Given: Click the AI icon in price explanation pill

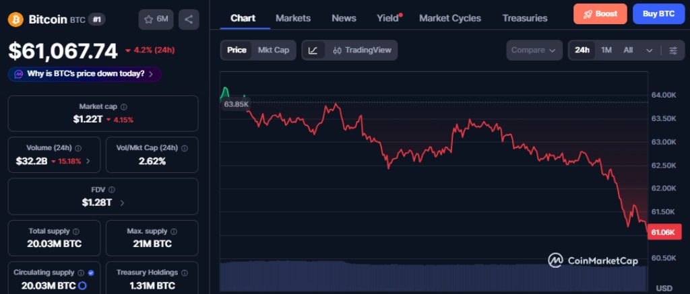Looking at the screenshot, I should [x=18, y=74].
